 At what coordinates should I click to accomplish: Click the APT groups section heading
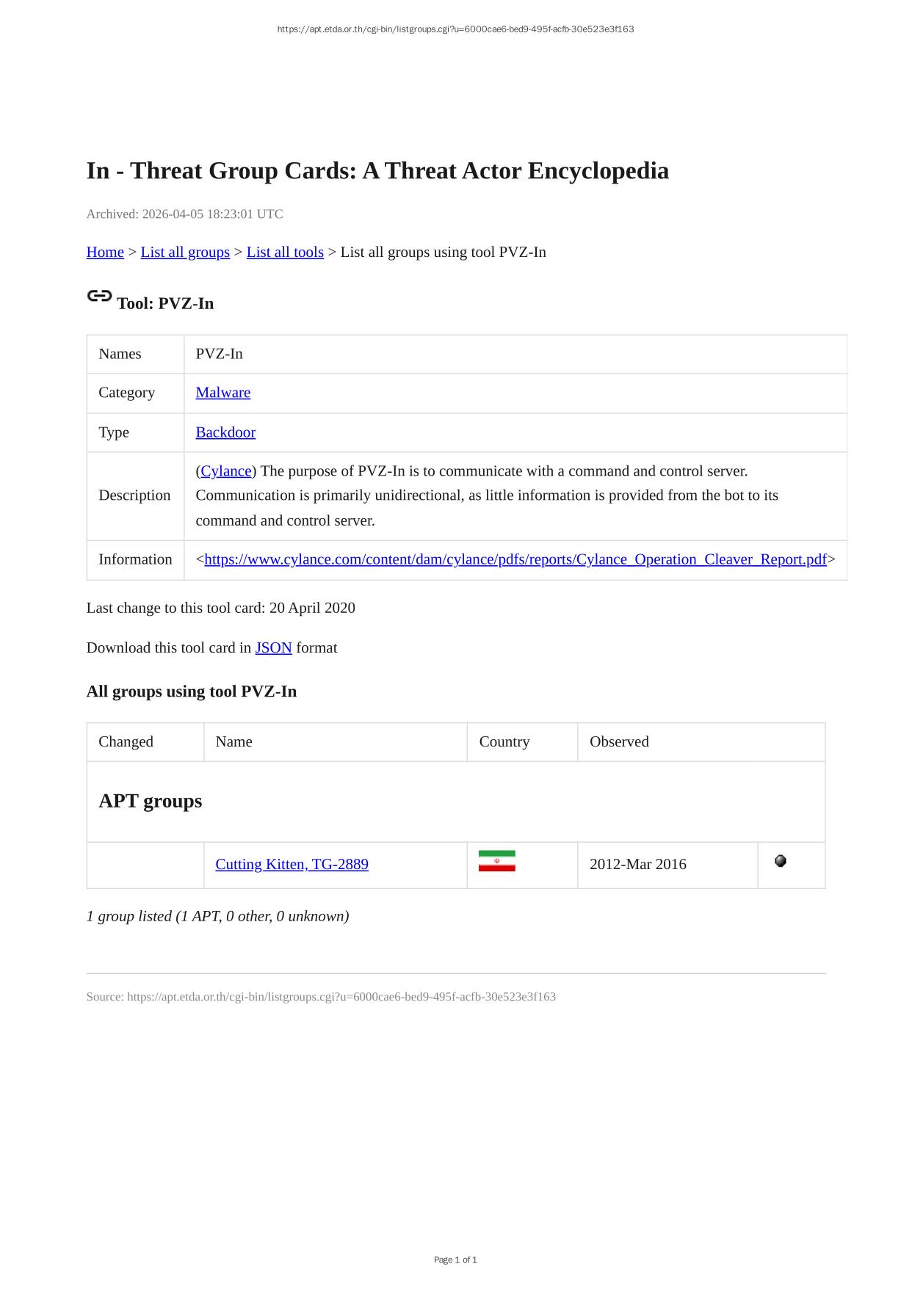coord(151,801)
